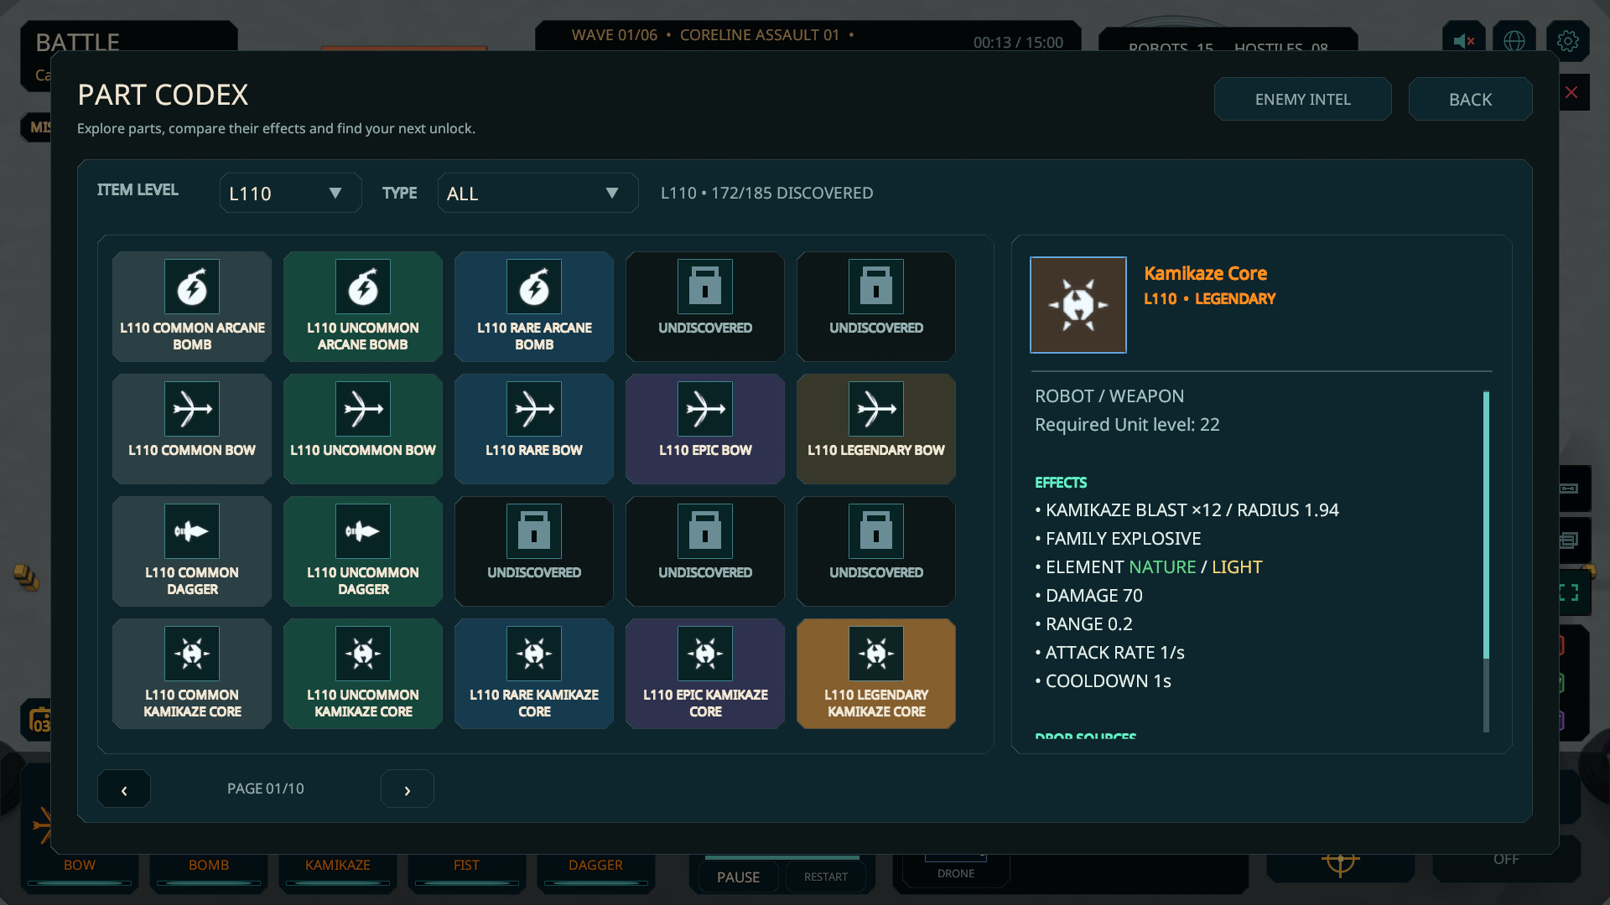The height and width of the screenshot is (905, 1610).
Task: Select the L110 Common Bow card
Action: [192, 429]
